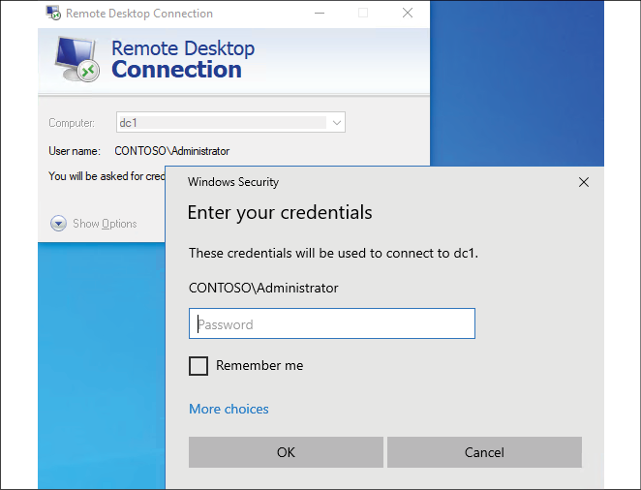The image size is (641, 490).
Task: Click the 'User name:' label
Action: pyautogui.click(x=75, y=151)
